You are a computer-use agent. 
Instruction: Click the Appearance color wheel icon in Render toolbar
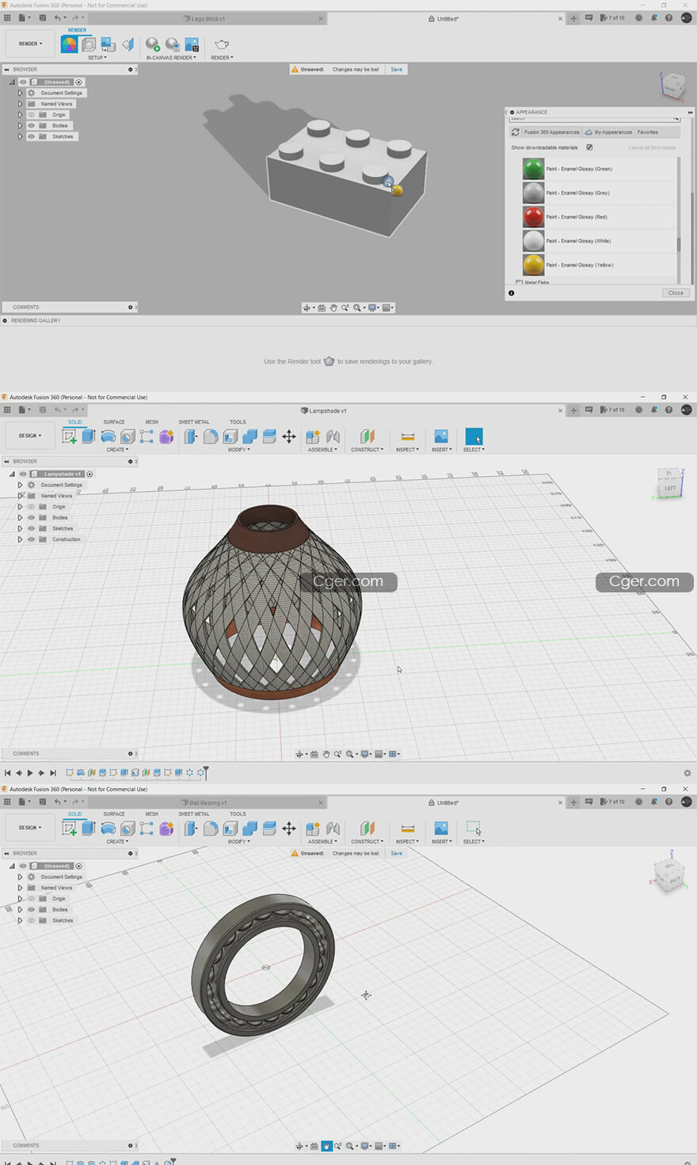70,44
